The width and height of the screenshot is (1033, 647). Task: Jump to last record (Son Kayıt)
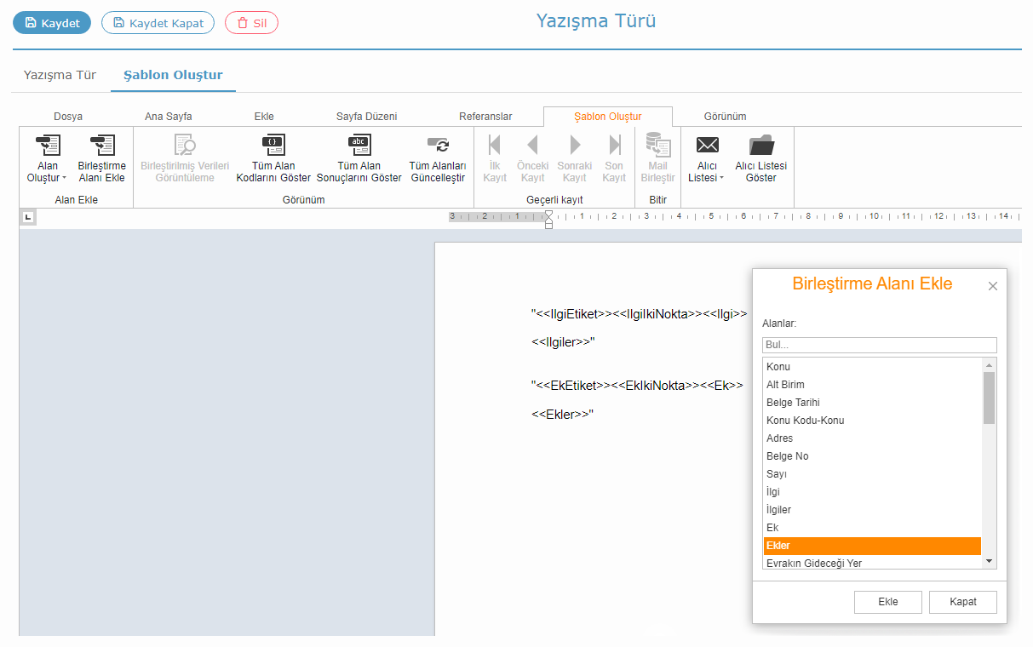[614, 159]
